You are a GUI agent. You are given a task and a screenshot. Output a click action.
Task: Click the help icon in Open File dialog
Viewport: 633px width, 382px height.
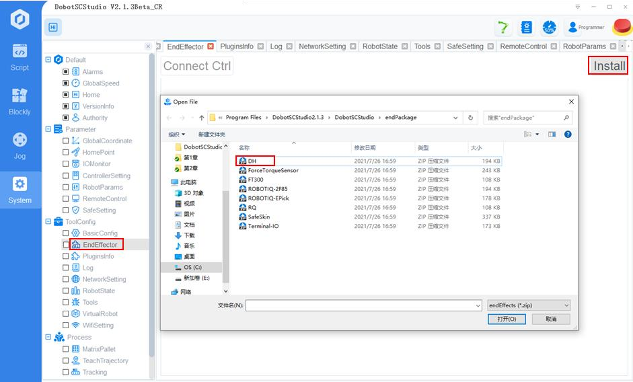click(568, 134)
